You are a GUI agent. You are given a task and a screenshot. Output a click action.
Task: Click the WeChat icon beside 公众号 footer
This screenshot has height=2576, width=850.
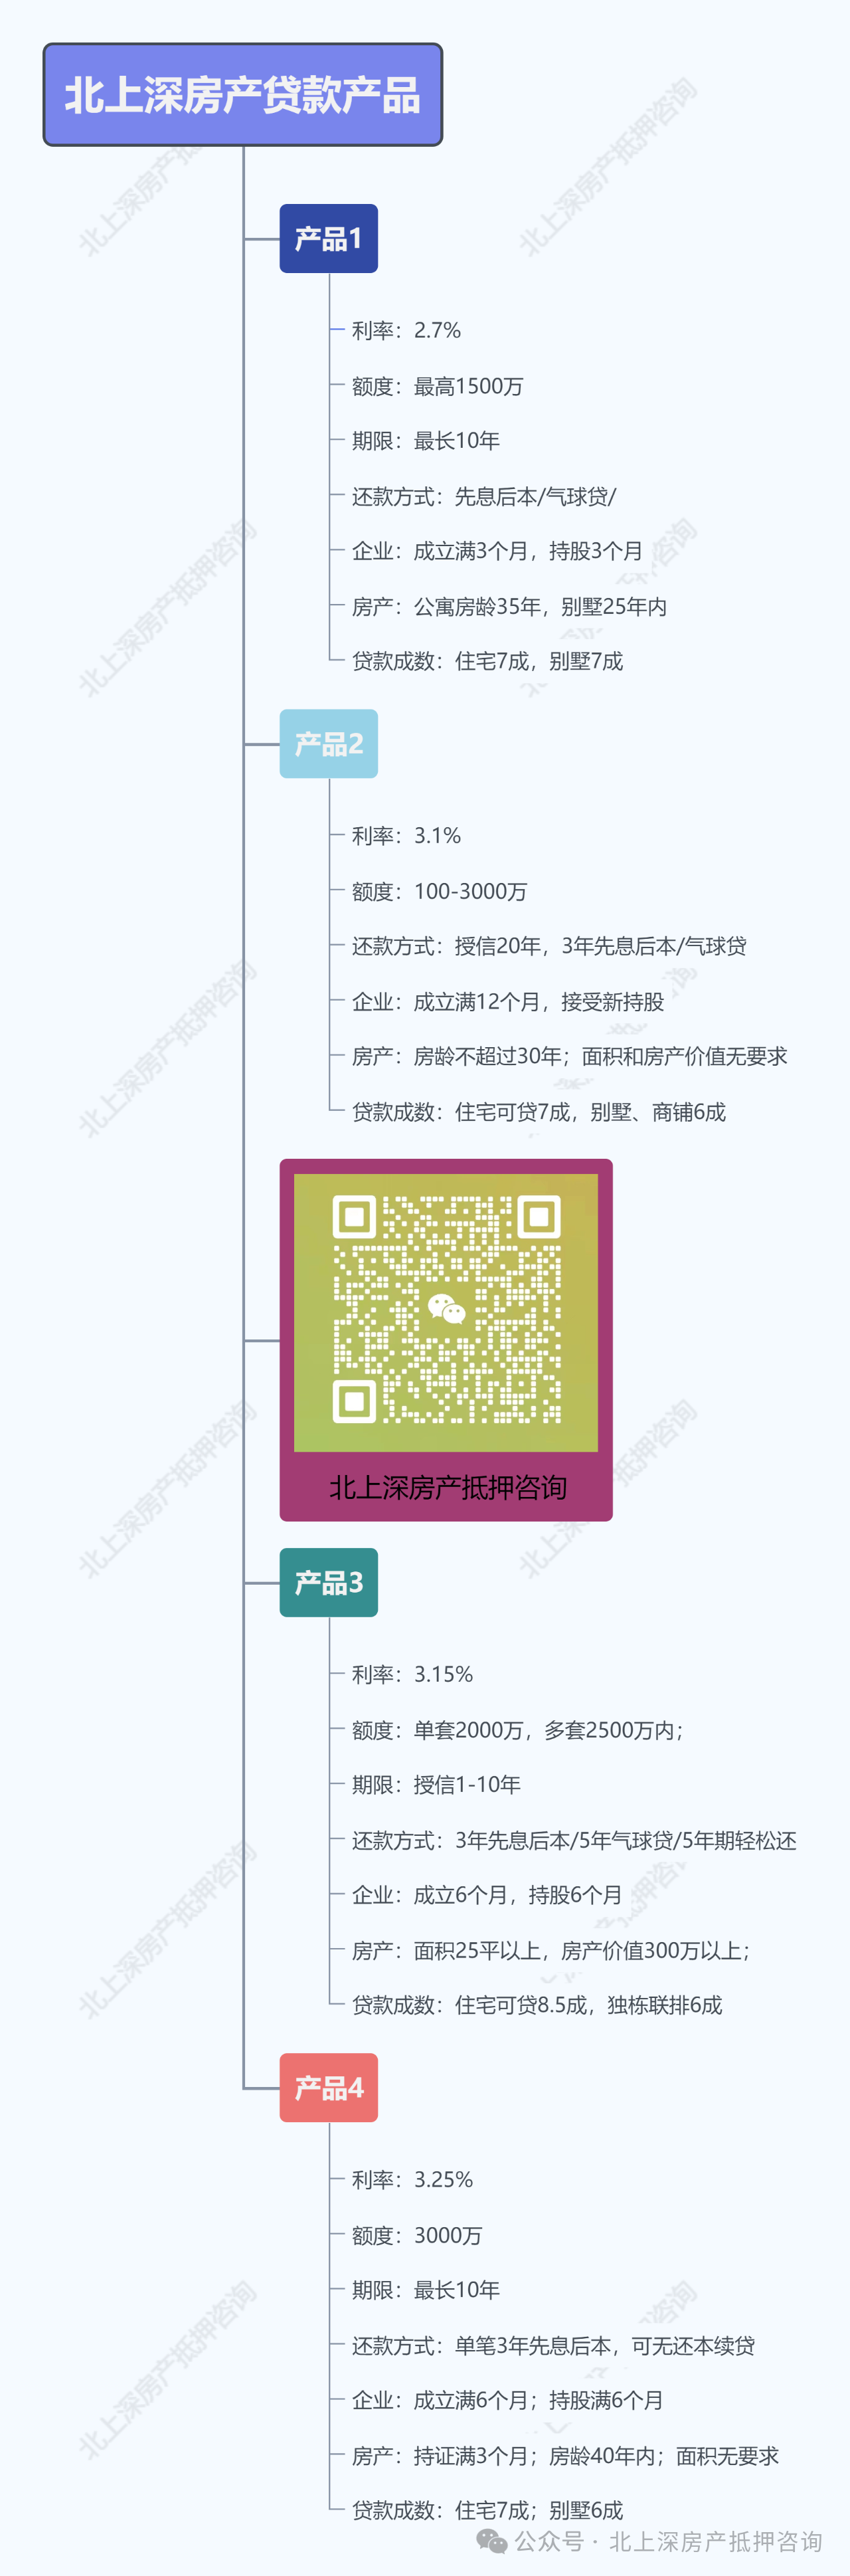pyautogui.click(x=492, y=2541)
